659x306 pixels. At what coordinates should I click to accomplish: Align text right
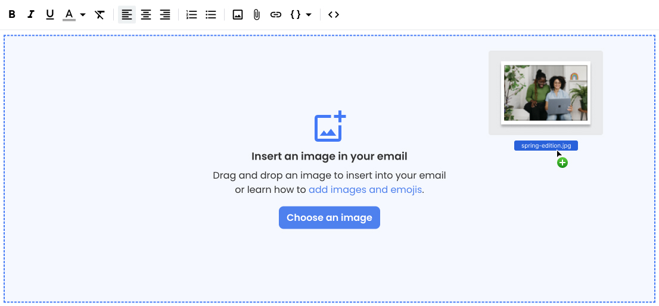coord(165,15)
